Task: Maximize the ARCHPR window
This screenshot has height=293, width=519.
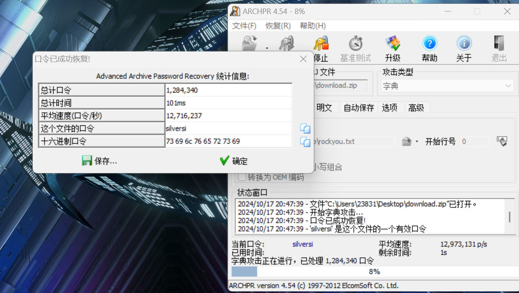Action: [x=477, y=11]
